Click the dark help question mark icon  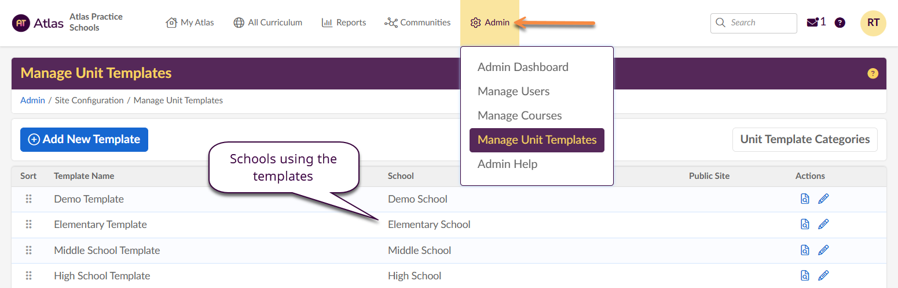pos(840,23)
